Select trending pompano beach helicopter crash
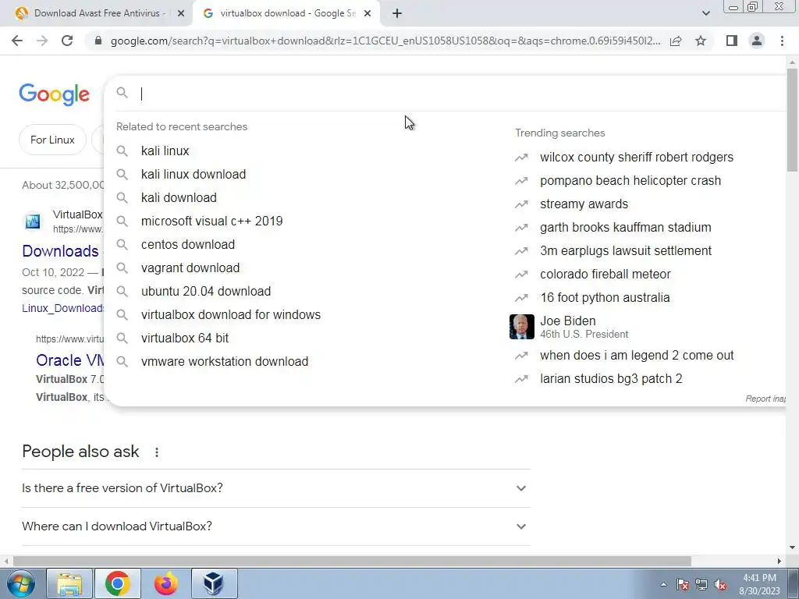 (630, 181)
